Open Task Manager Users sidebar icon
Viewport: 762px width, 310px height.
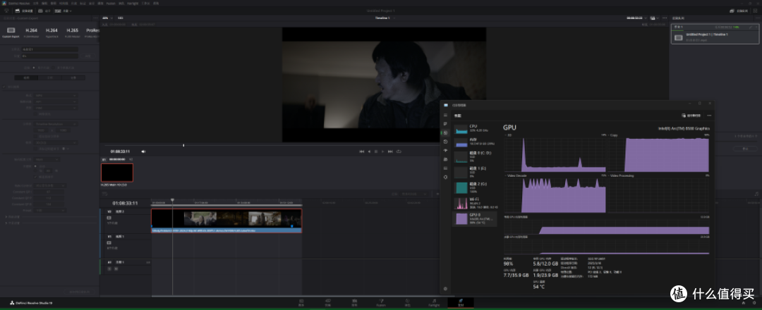(445, 159)
